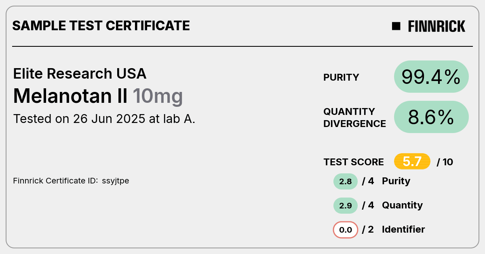
Task: Select the SAMPLE TEST CERTIFICATE heading
Action: [x=101, y=26]
